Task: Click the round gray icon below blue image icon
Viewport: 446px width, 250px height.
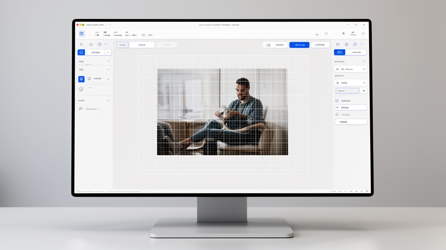Action: 81,89
